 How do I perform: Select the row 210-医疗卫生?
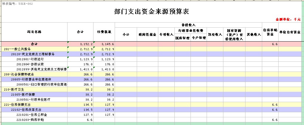152,89
